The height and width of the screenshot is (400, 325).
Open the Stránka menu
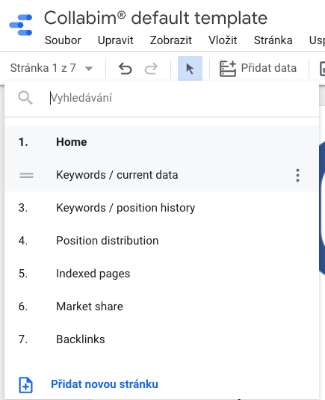click(x=273, y=40)
